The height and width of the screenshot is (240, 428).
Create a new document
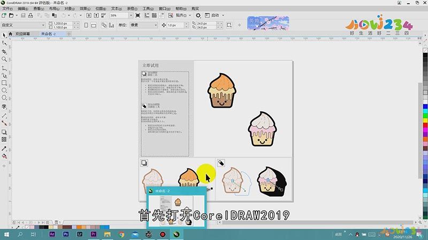point(4,15)
